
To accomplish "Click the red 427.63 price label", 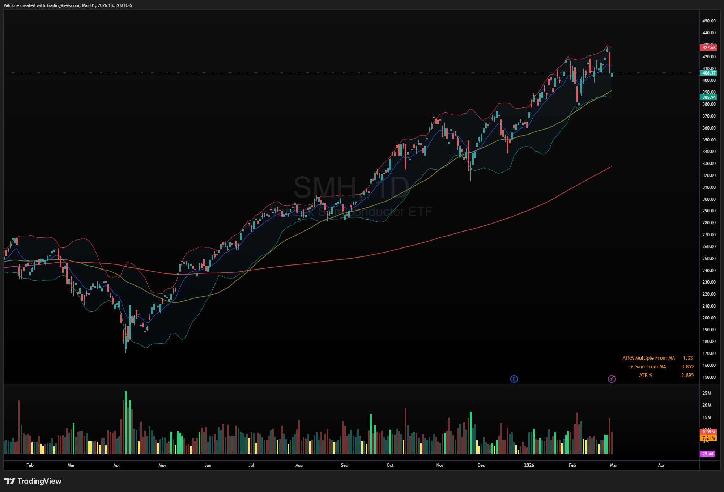I will 709,48.
